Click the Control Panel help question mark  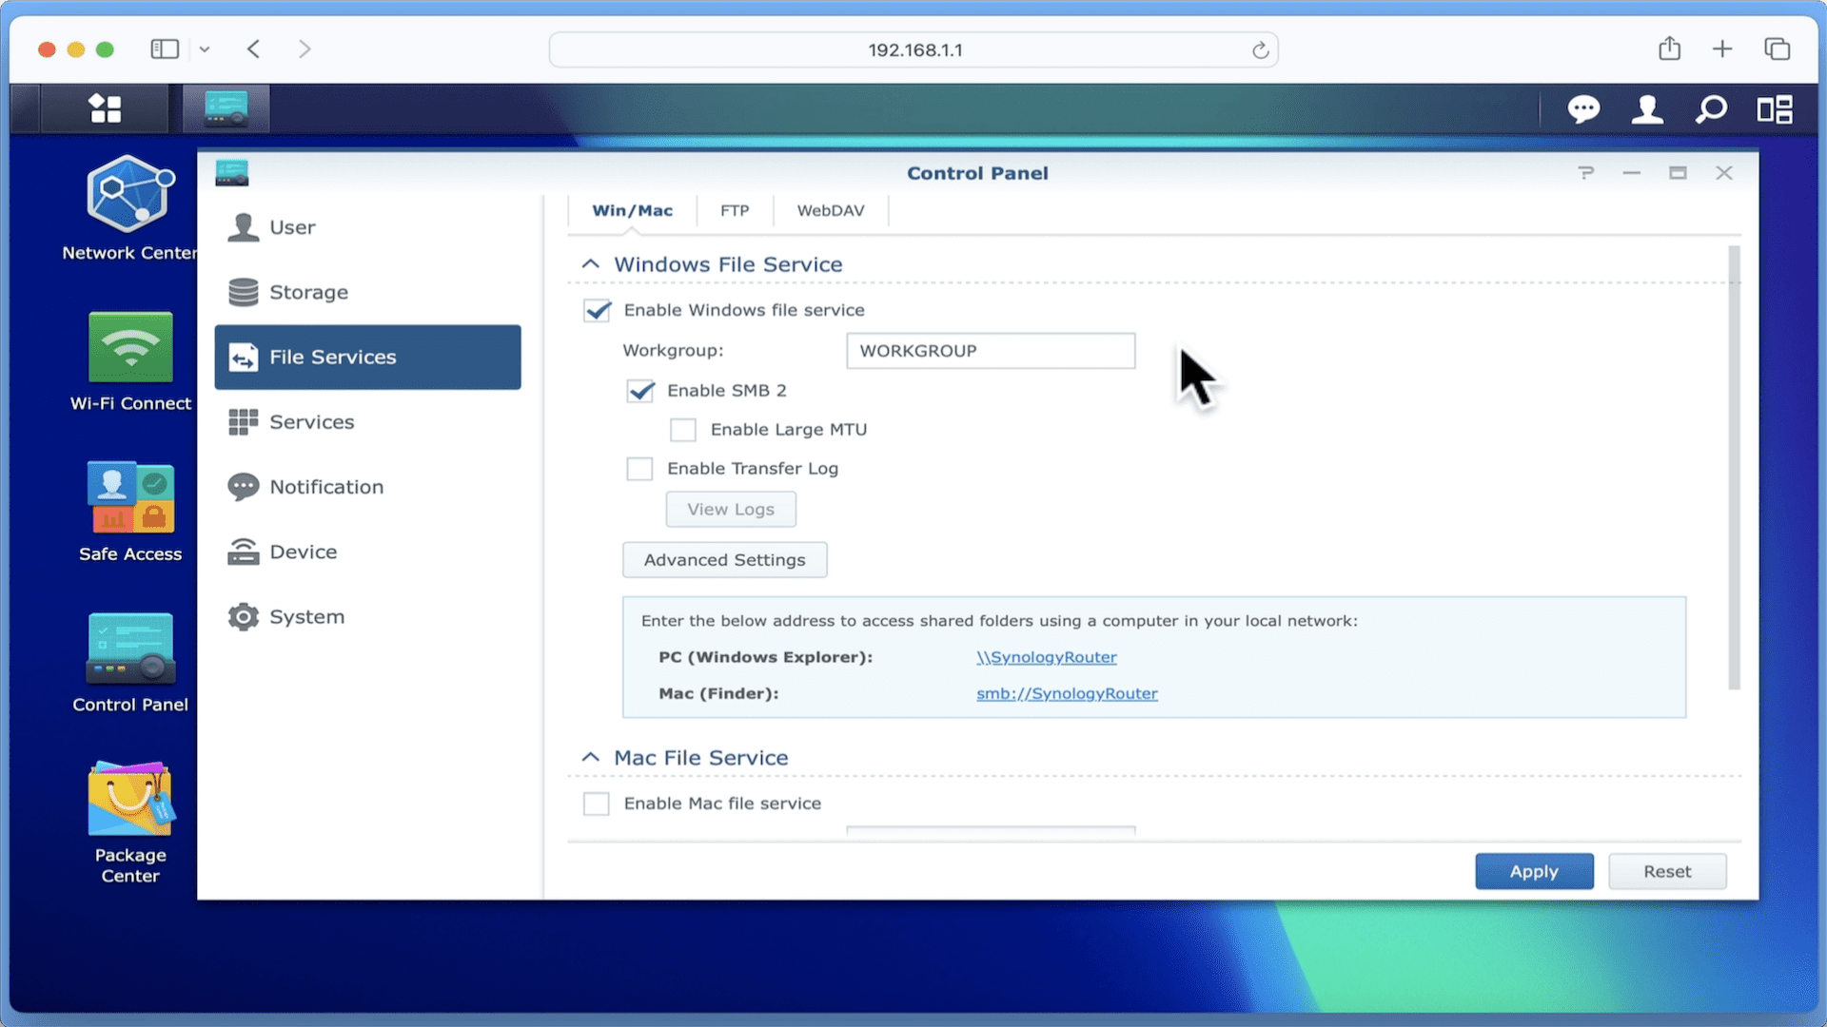(x=1585, y=173)
